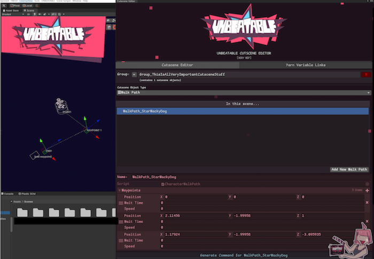The width and height of the screenshot is (374, 259).
Task: Add a waypoint with the plus icon
Action: coord(367,191)
